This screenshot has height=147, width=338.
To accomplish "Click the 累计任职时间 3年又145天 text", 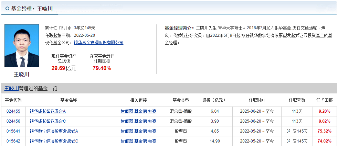I will pos(70,28).
